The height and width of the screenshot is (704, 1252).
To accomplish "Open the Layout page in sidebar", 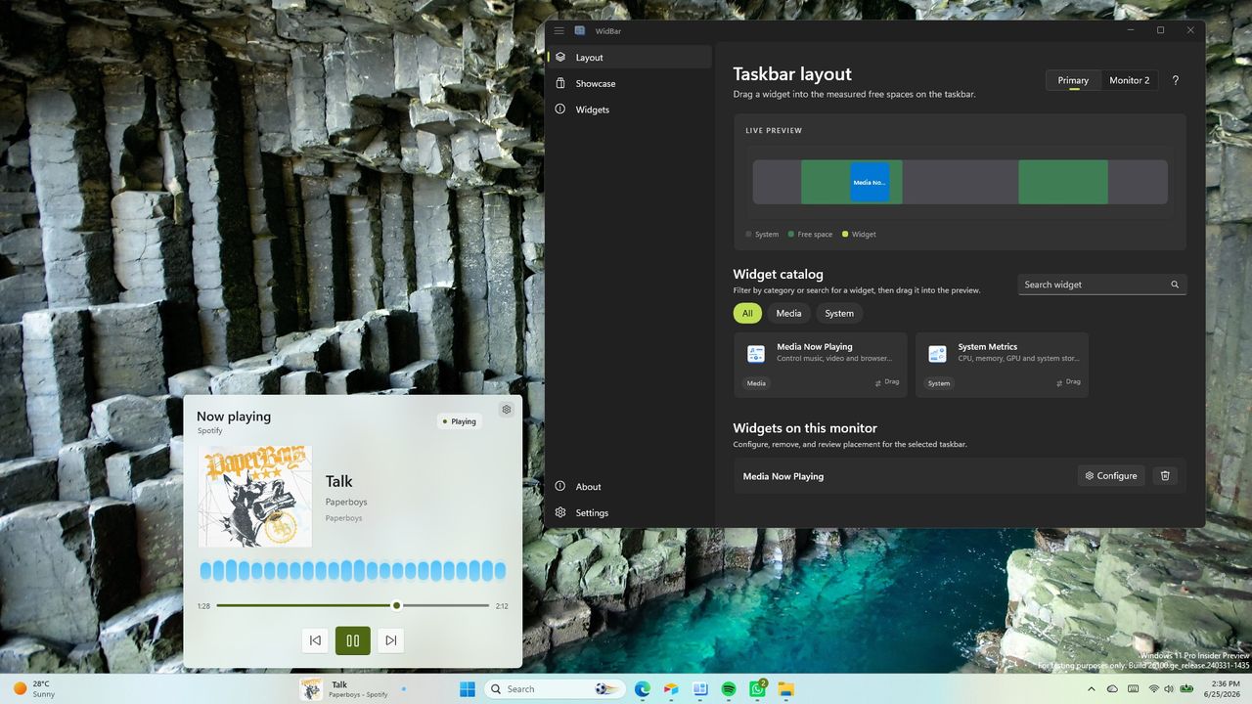I will [x=630, y=58].
